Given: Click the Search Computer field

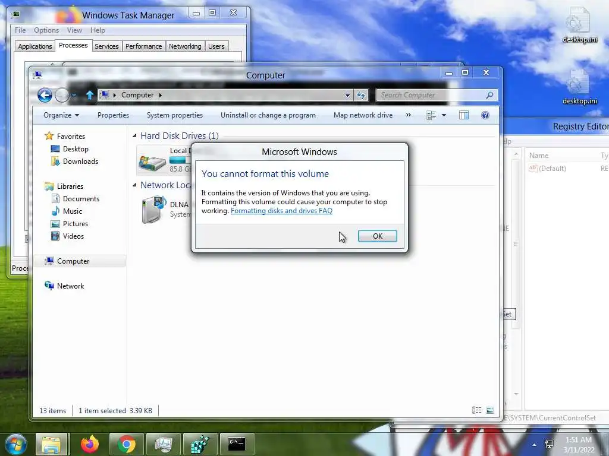Looking at the screenshot, I should coord(429,95).
